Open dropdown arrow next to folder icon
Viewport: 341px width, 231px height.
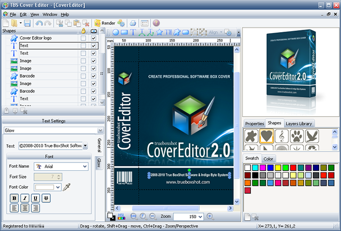click(20, 23)
